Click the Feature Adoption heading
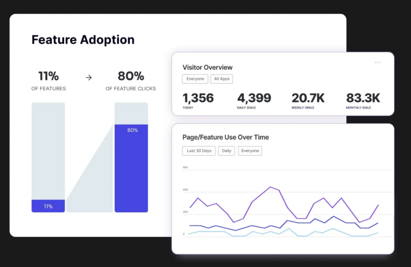411x267 pixels. click(83, 40)
